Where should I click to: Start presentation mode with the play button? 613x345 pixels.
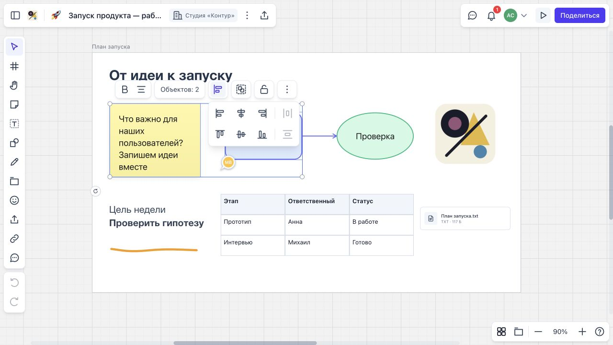coord(543,15)
